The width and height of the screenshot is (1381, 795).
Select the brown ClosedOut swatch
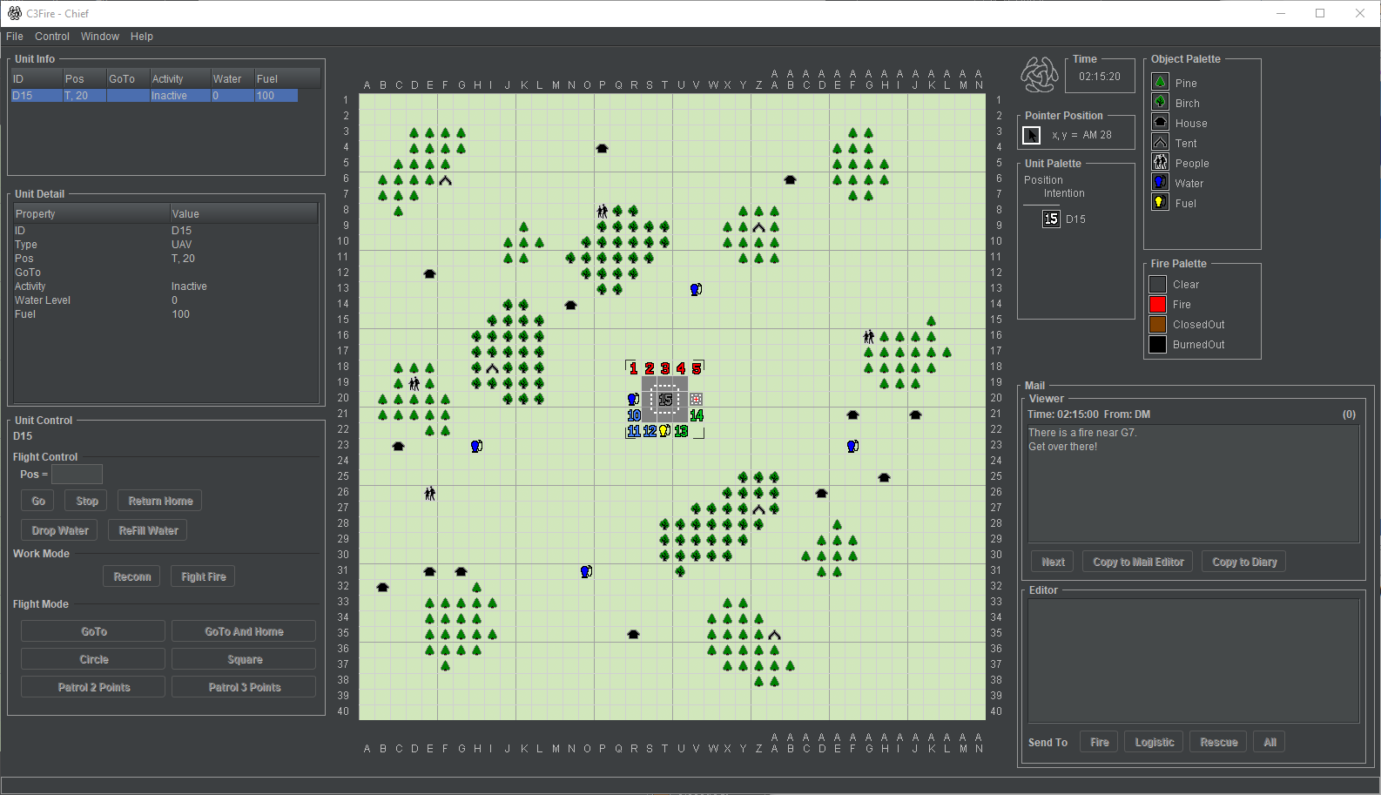pos(1157,324)
